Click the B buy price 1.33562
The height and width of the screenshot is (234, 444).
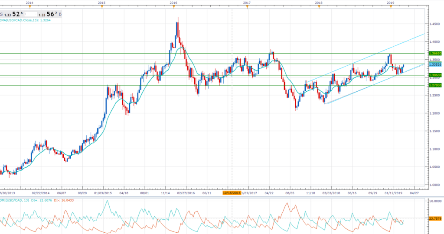(50, 13)
